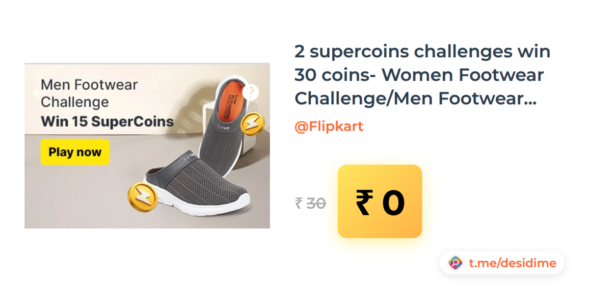Screen dimensions: 589x294
Task: Click the DesiDime logo icon
Action: 455,263
